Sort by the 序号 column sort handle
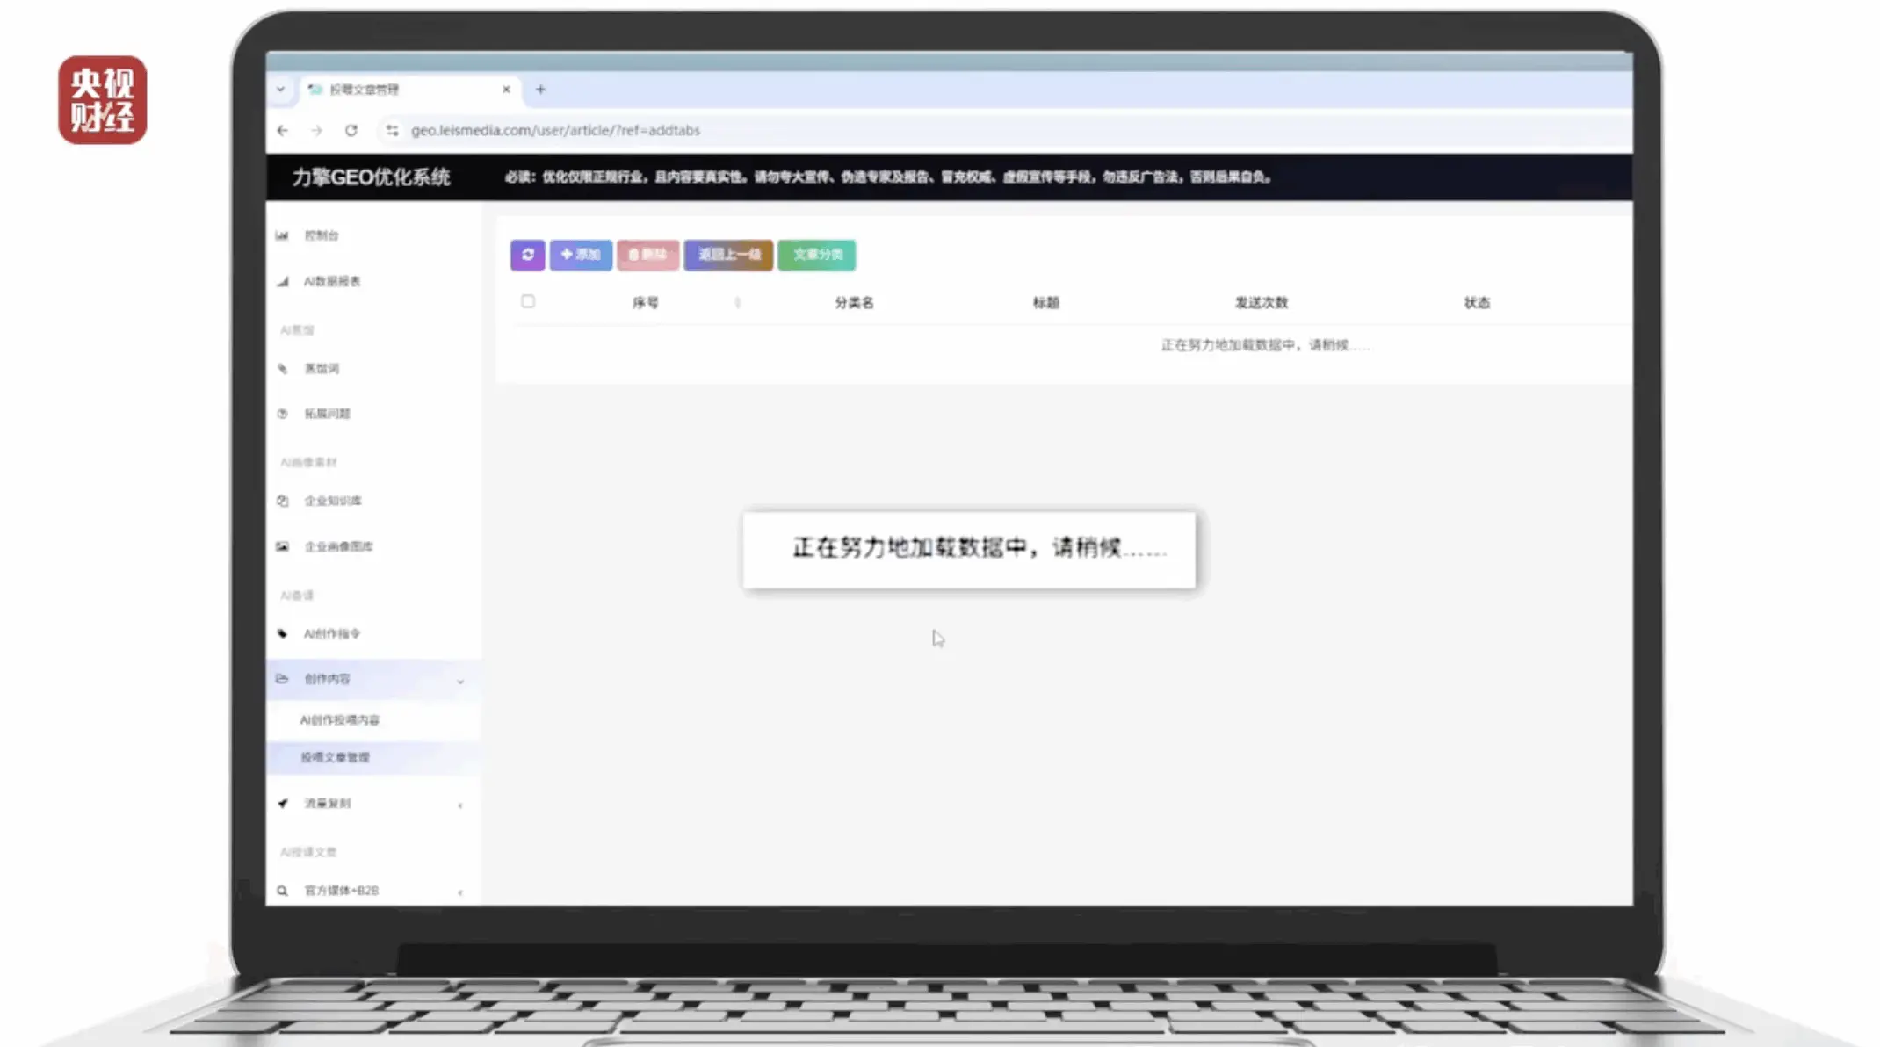This screenshot has width=1880, height=1047. coord(737,302)
